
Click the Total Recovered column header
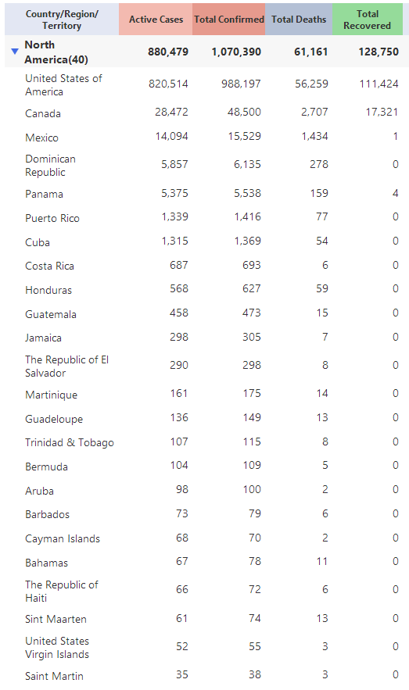tap(368, 20)
